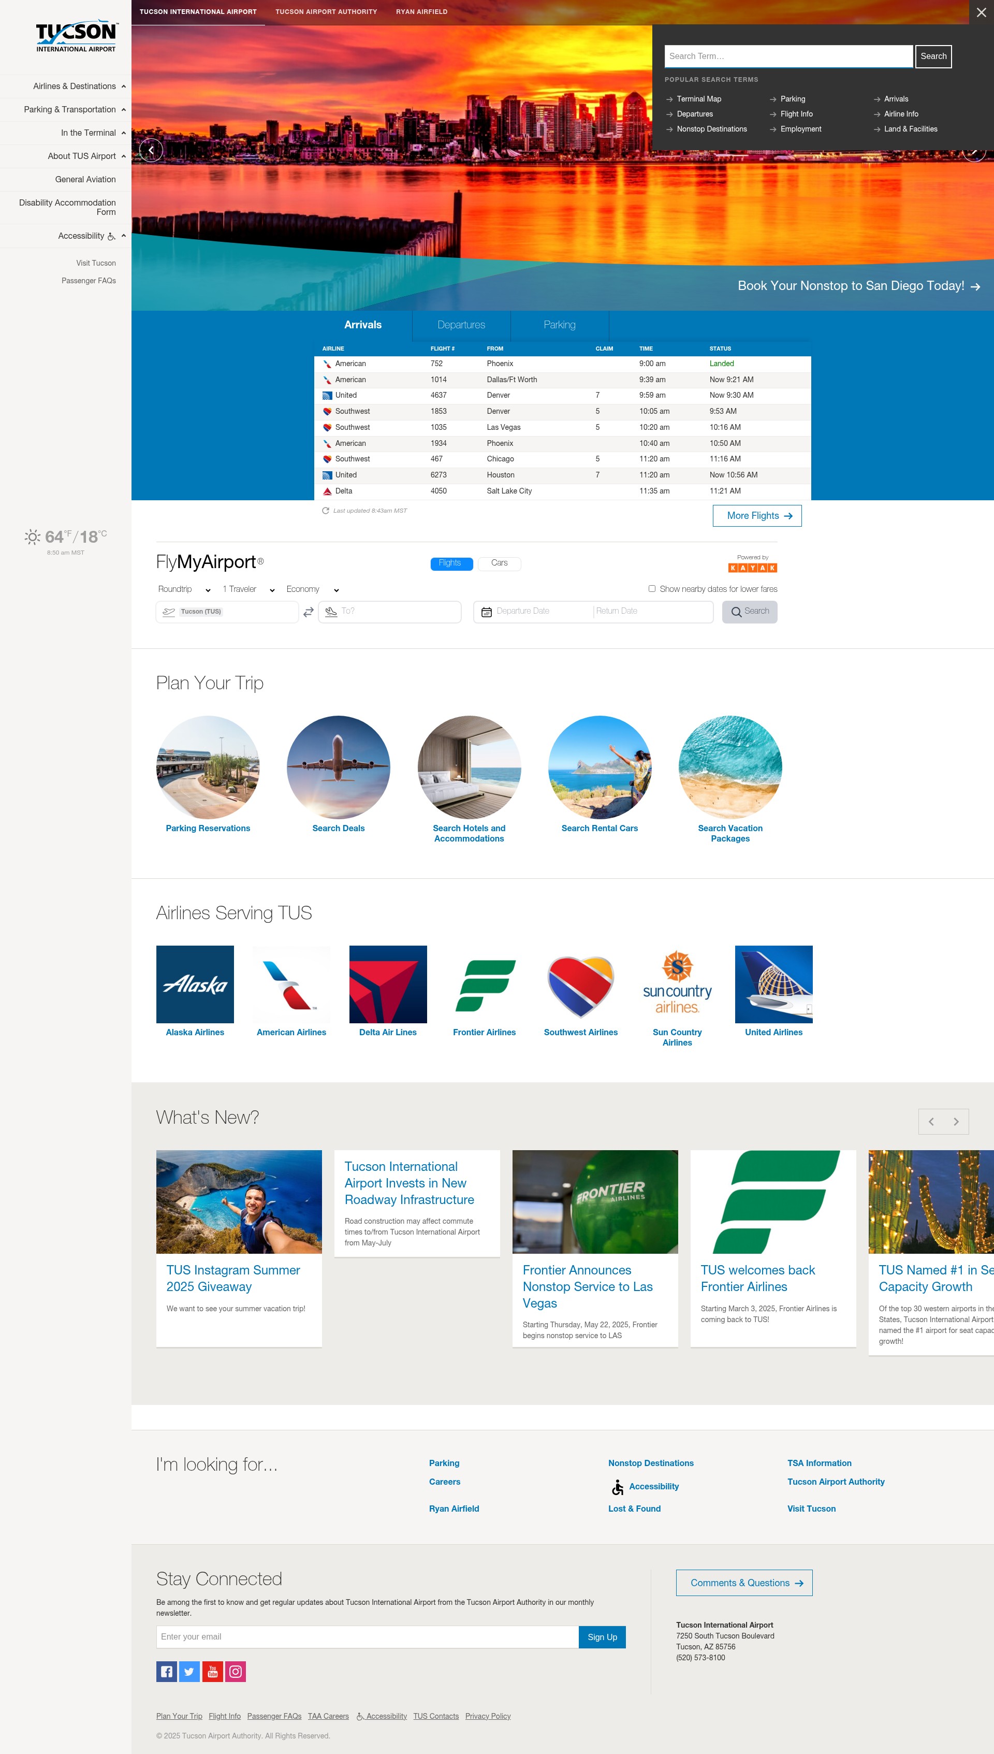Open the Roundtrip dropdown
This screenshot has height=1754, width=994.
coord(184,589)
